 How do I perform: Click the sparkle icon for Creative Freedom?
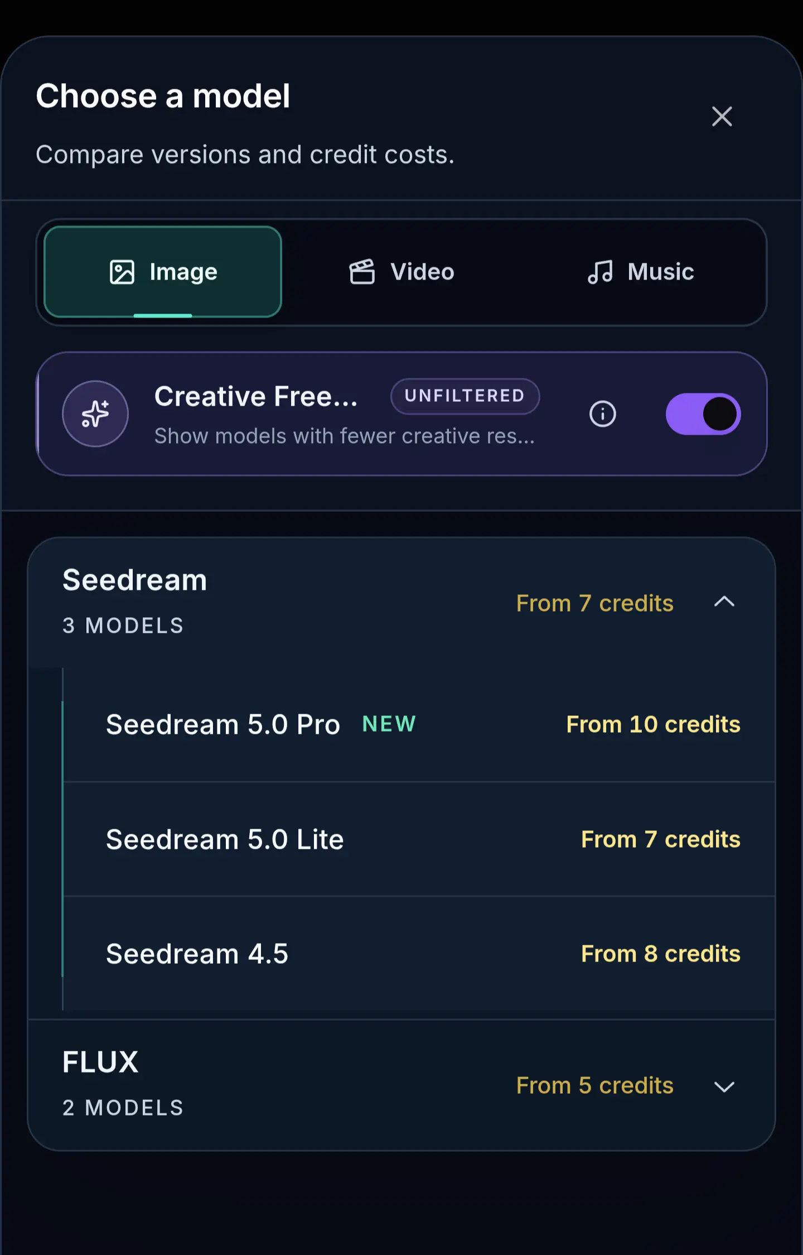click(95, 413)
